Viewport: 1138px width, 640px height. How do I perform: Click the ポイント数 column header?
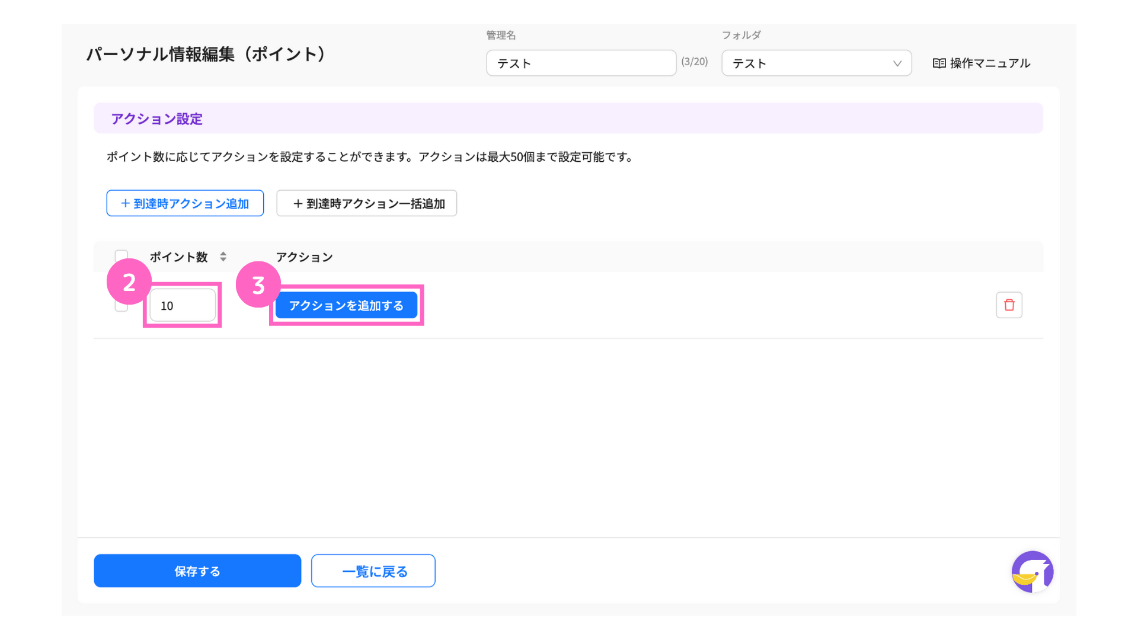click(x=178, y=257)
